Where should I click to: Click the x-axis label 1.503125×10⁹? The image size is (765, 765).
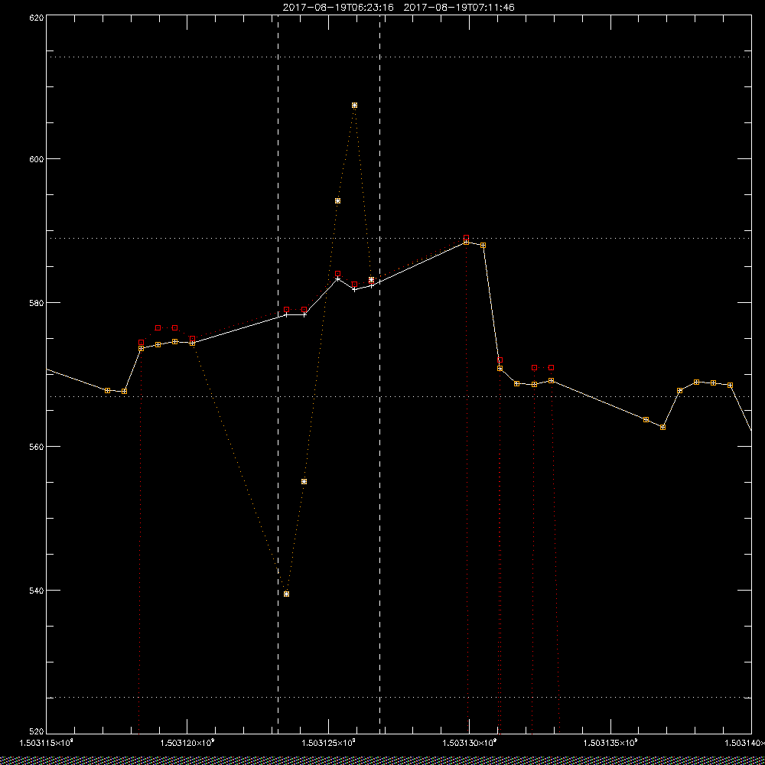coord(328,743)
